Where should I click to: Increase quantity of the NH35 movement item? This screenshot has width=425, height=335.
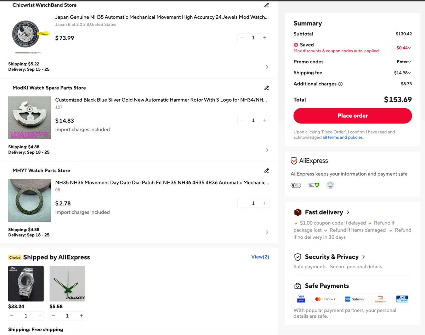[265, 38]
